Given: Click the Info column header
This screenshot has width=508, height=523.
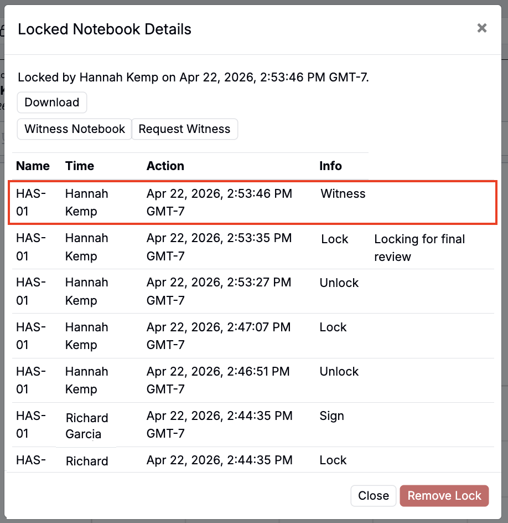Looking at the screenshot, I should (x=330, y=166).
